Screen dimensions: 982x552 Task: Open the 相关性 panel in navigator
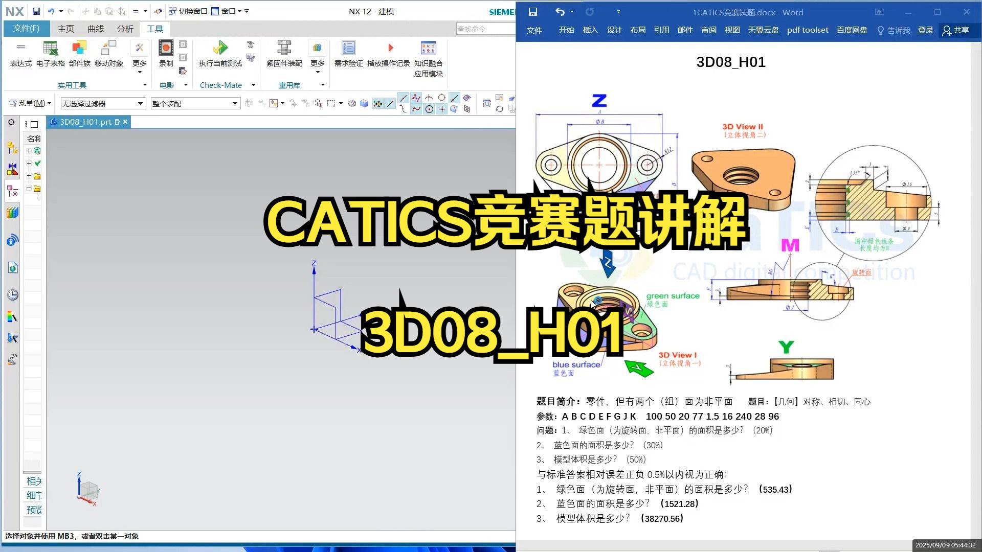pos(34,481)
